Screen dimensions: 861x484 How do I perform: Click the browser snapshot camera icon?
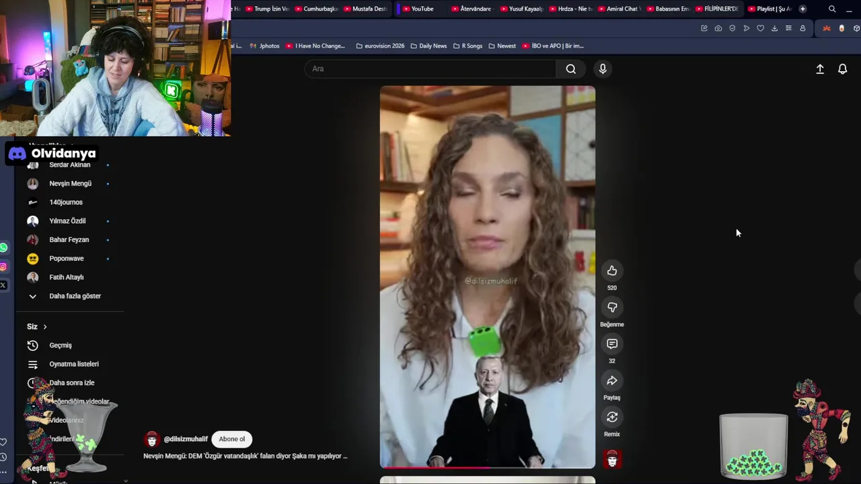(718, 28)
